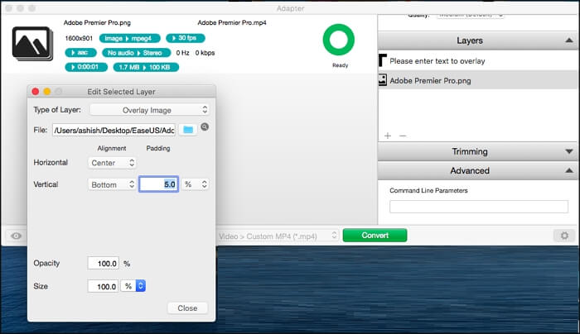Image resolution: width=580 pixels, height=334 pixels.
Task: Click the image stack thumbnail icon
Action: pyautogui.click(x=32, y=42)
